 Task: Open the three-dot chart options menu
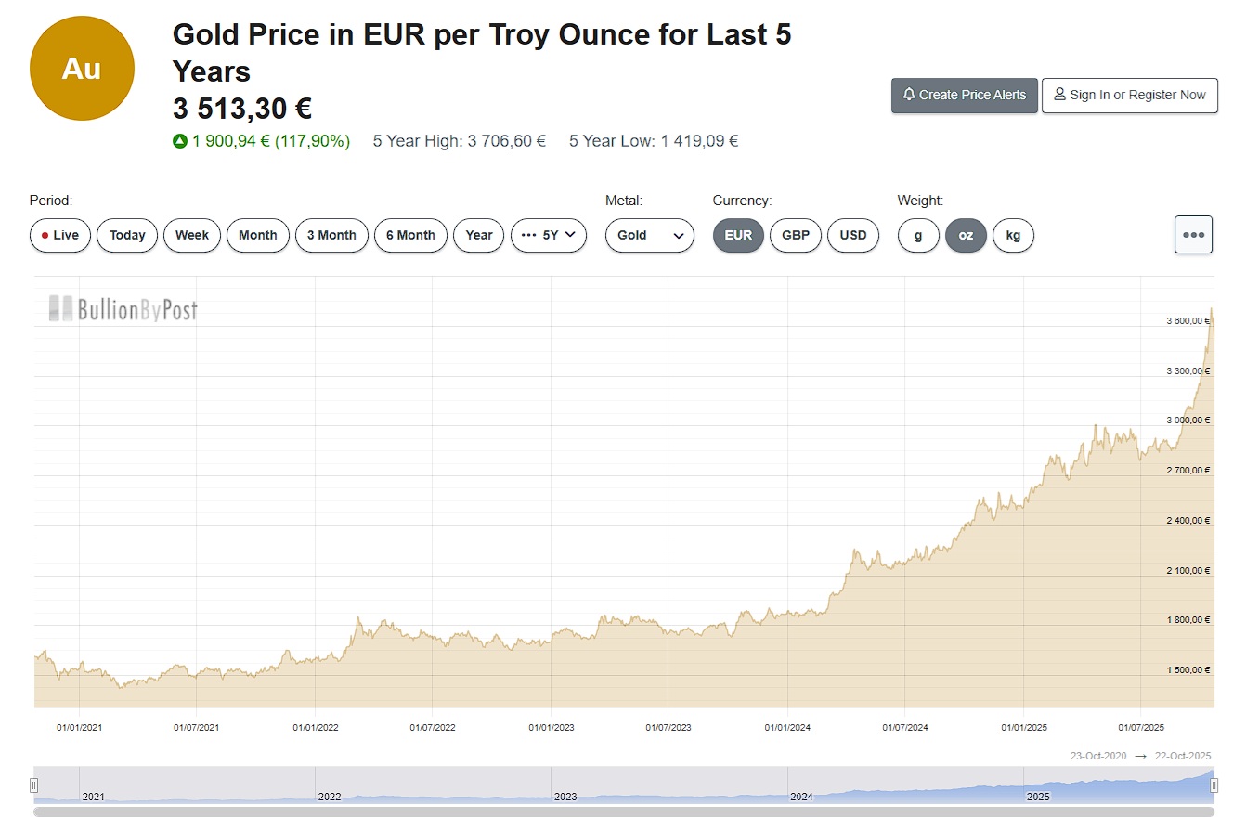click(x=1193, y=235)
